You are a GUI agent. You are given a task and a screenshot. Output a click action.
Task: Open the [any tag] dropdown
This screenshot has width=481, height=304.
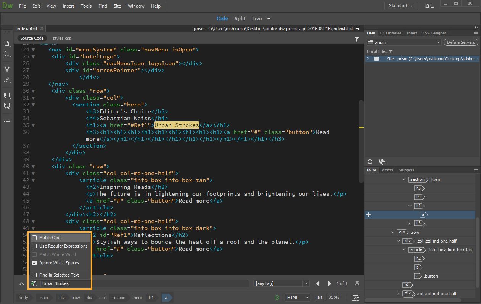click(x=281, y=283)
